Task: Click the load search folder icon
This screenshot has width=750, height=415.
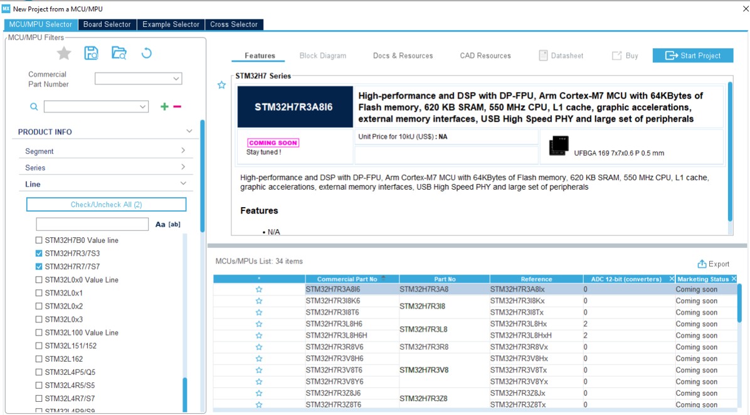Action: [119, 53]
